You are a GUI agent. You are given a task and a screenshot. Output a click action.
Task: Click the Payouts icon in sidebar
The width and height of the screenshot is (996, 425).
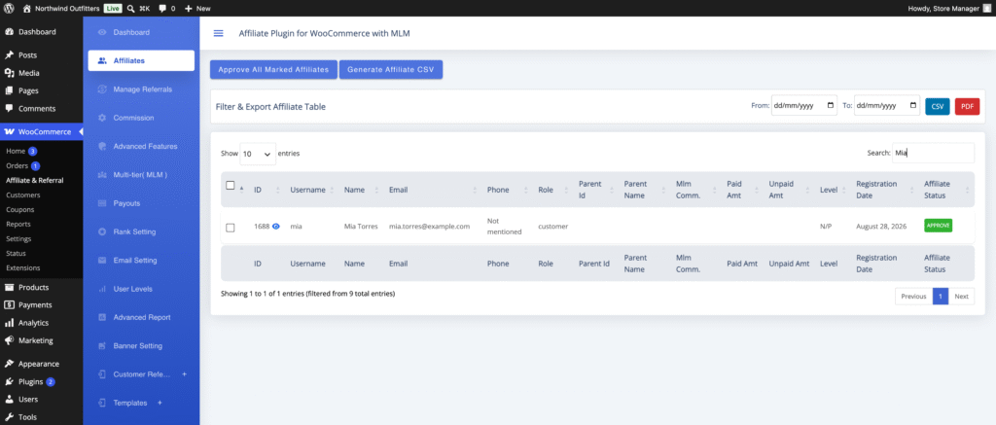[x=101, y=203]
